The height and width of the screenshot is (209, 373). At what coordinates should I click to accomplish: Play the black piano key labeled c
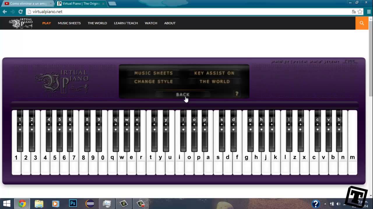(x=317, y=131)
